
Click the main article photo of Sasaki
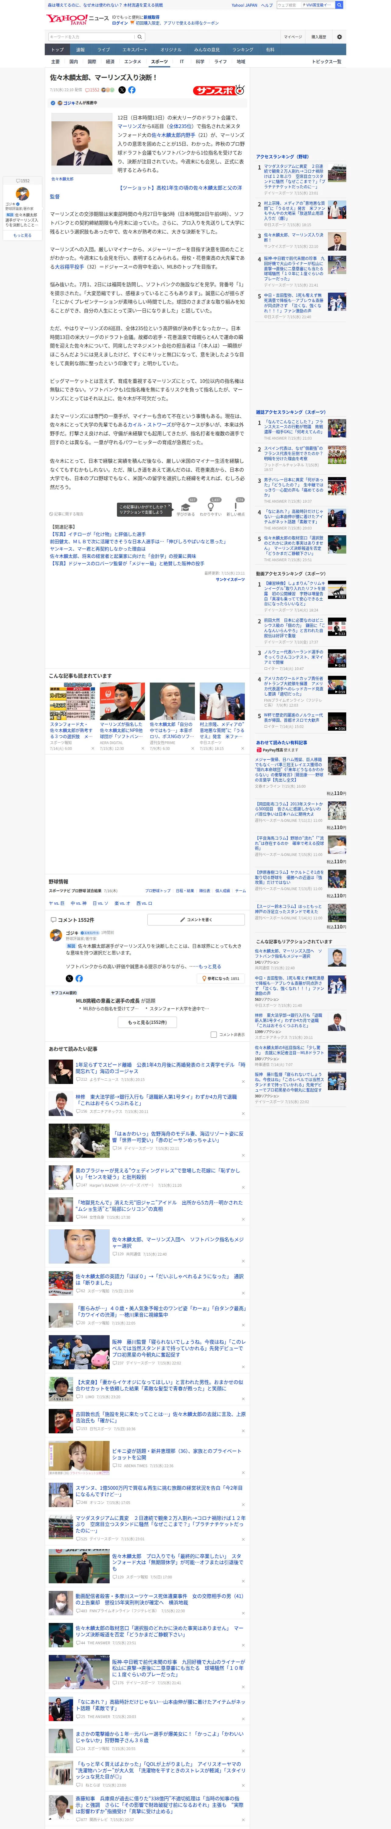point(82,143)
